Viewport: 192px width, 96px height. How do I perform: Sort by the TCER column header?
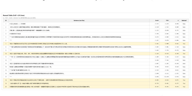tap(167, 20)
